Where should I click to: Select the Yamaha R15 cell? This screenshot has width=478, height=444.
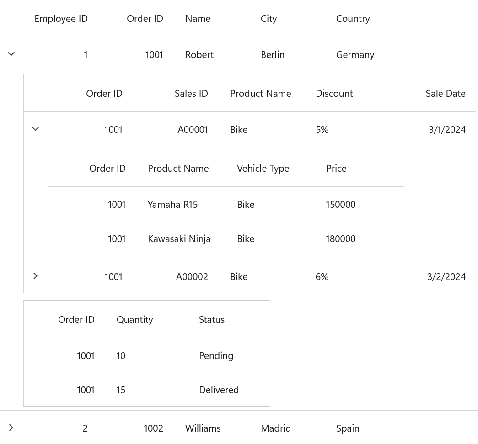tap(172, 205)
